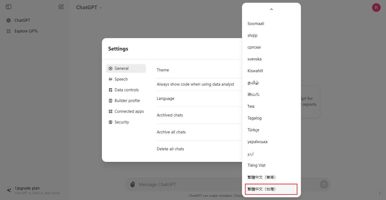Select shqip from the language list
The image size is (386, 200).
[x=271, y=35]
